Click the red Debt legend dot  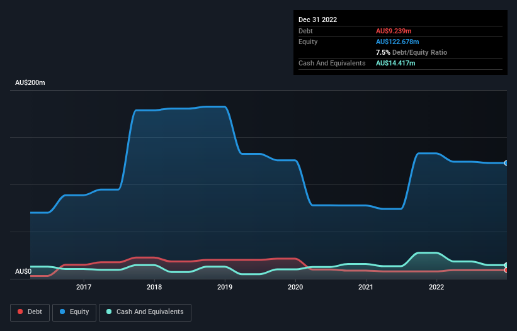(20, 311)
